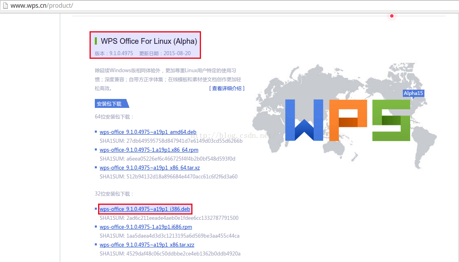The height and width of the screenshot is (262, 459).
Task: Open the x86_64.tar.xz download link
Action: click(x=150, y=168)
